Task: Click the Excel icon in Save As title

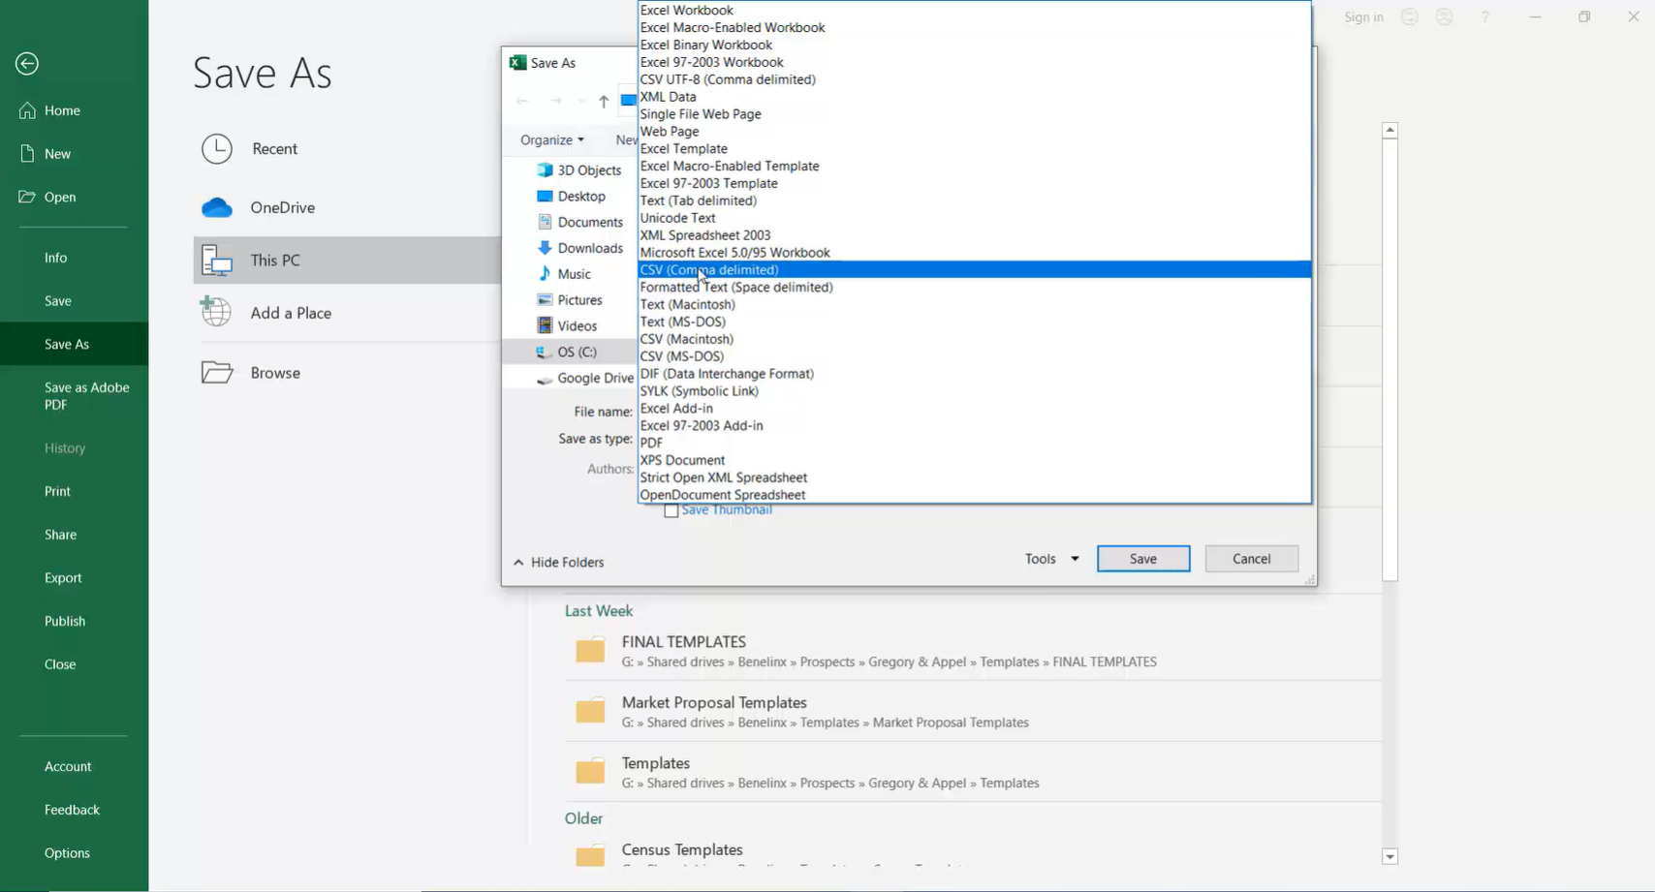Action: 517,63
